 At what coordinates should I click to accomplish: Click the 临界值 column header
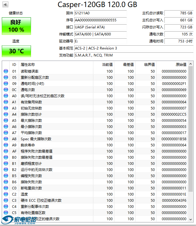(x=146, y=65)
